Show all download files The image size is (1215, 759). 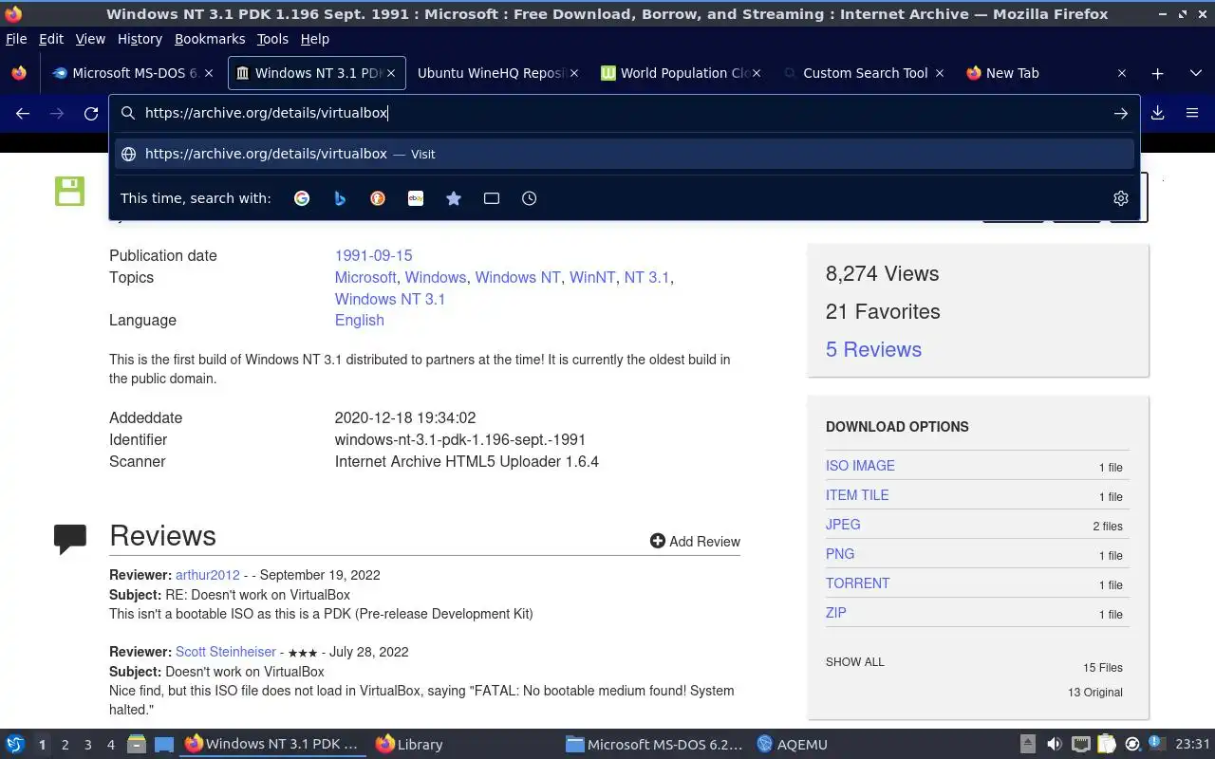click(854, 662)
